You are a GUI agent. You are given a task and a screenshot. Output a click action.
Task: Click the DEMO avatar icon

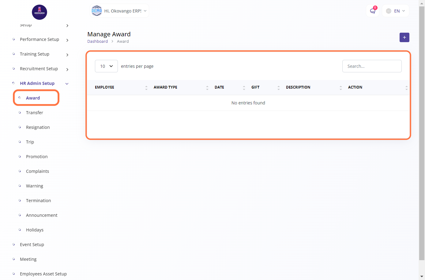coord(97,11)
